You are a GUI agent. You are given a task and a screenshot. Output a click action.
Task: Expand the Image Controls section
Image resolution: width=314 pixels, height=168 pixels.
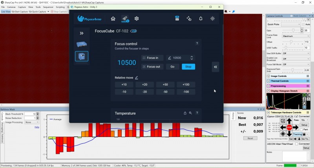[x=268, y=76]
